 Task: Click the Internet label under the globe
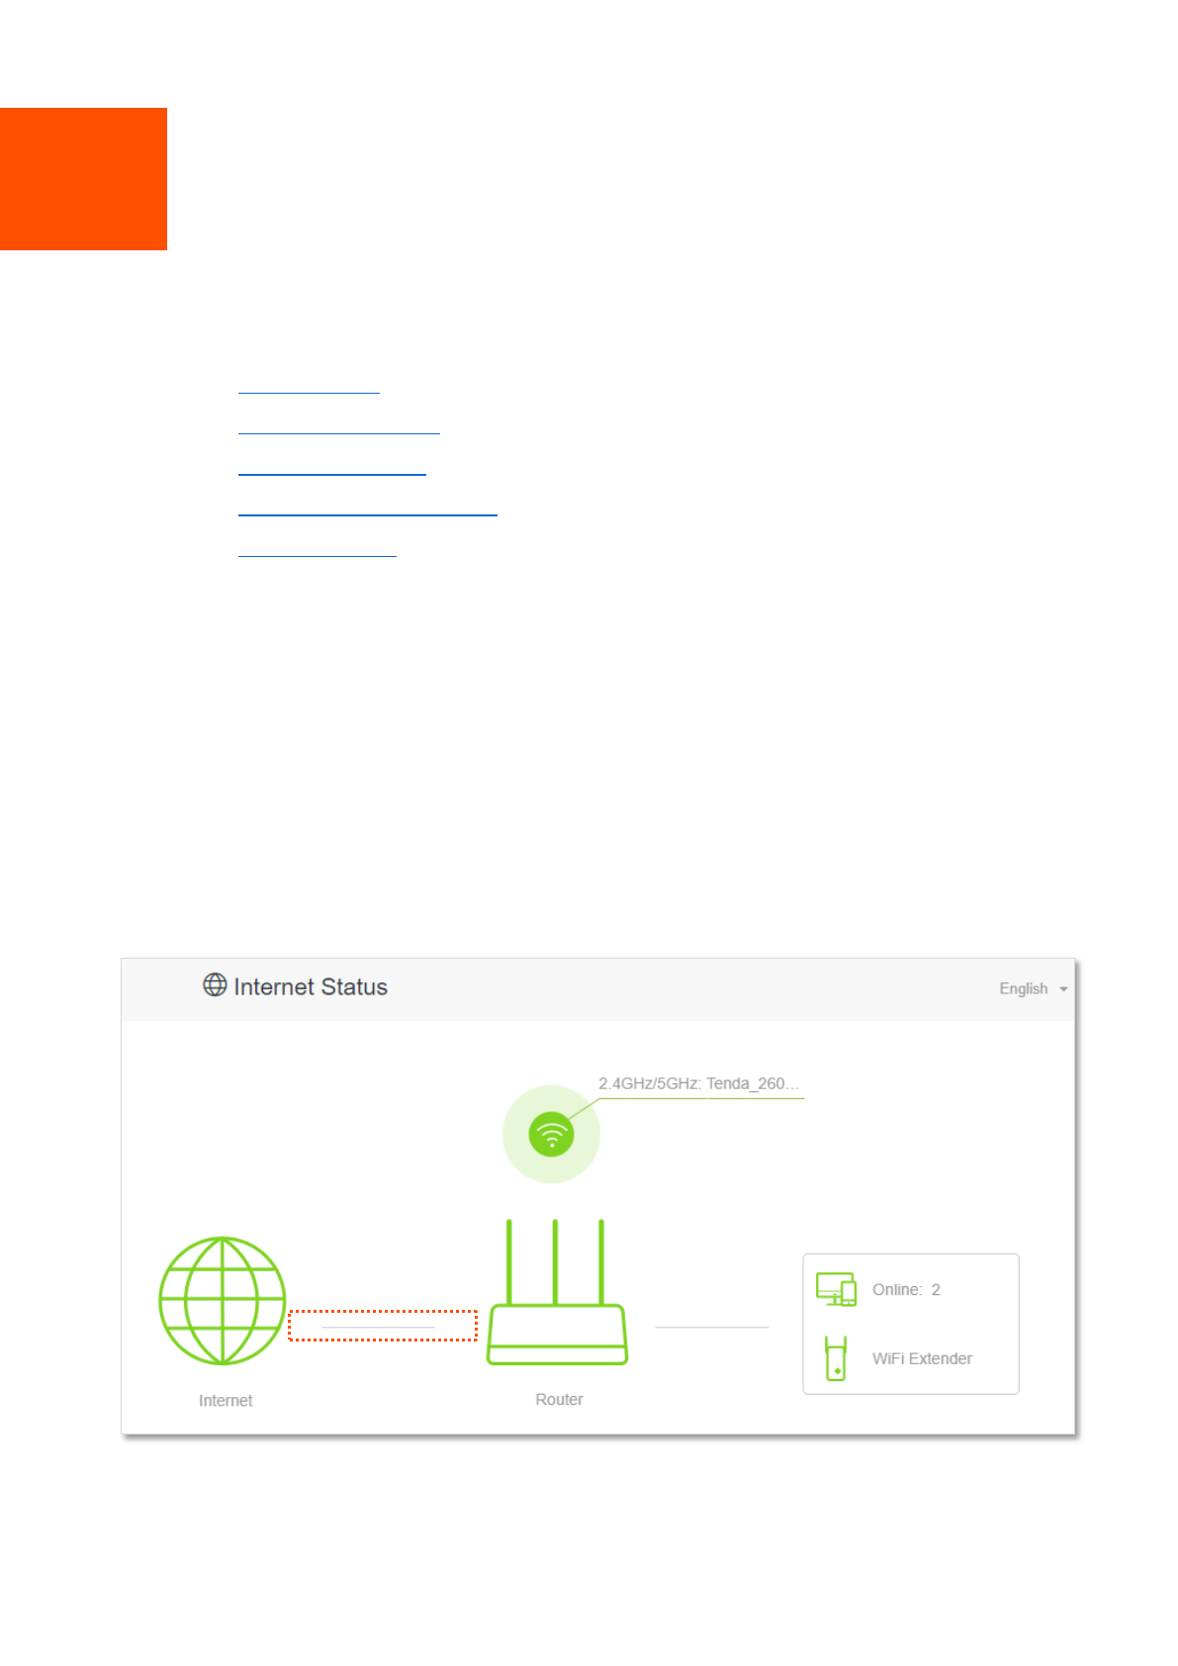coord(226,1401)
